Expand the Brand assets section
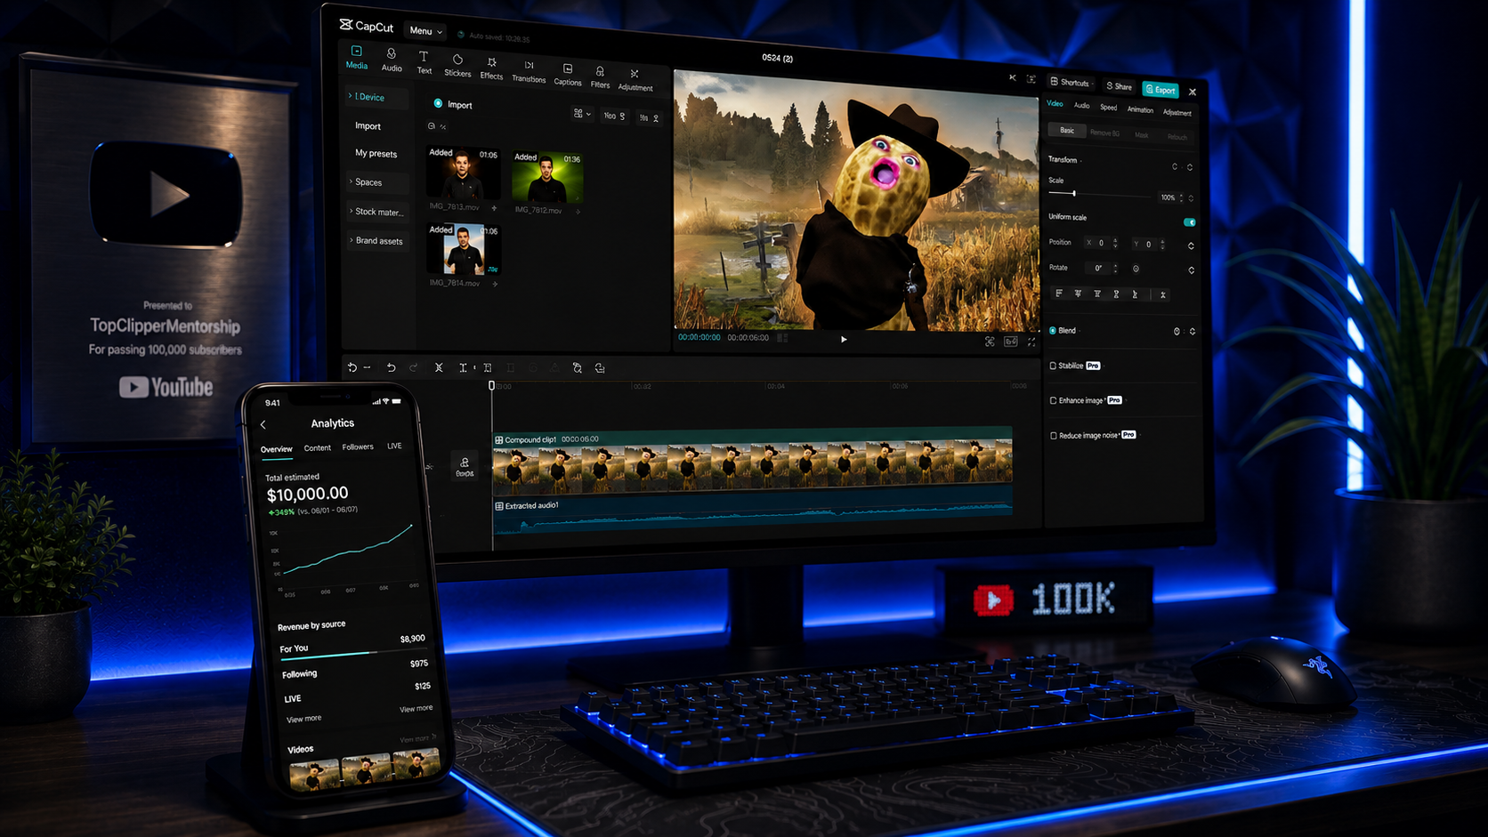Screen dimensions: 1488x837 pyautogui.click(x=379, y=241)
